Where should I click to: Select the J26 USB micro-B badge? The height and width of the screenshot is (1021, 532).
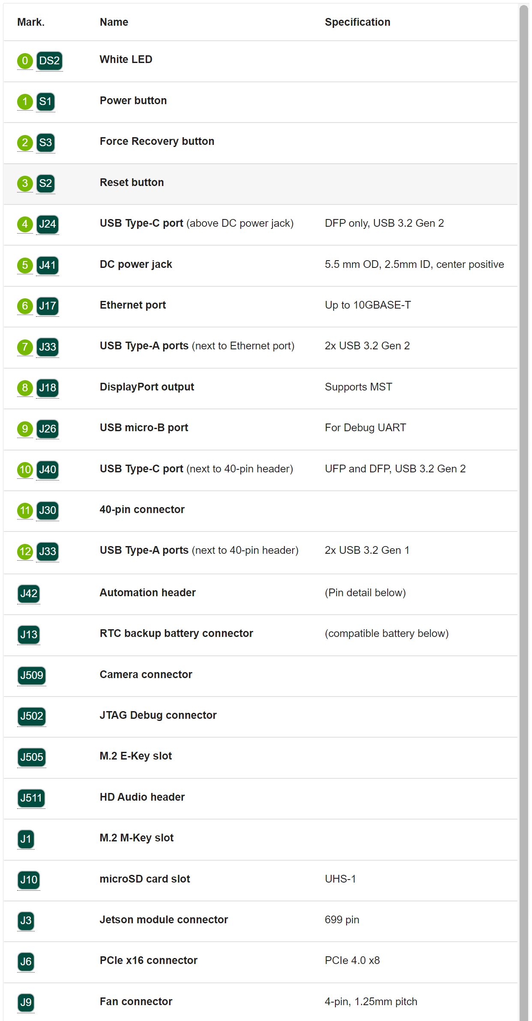[x=48, y=429]
